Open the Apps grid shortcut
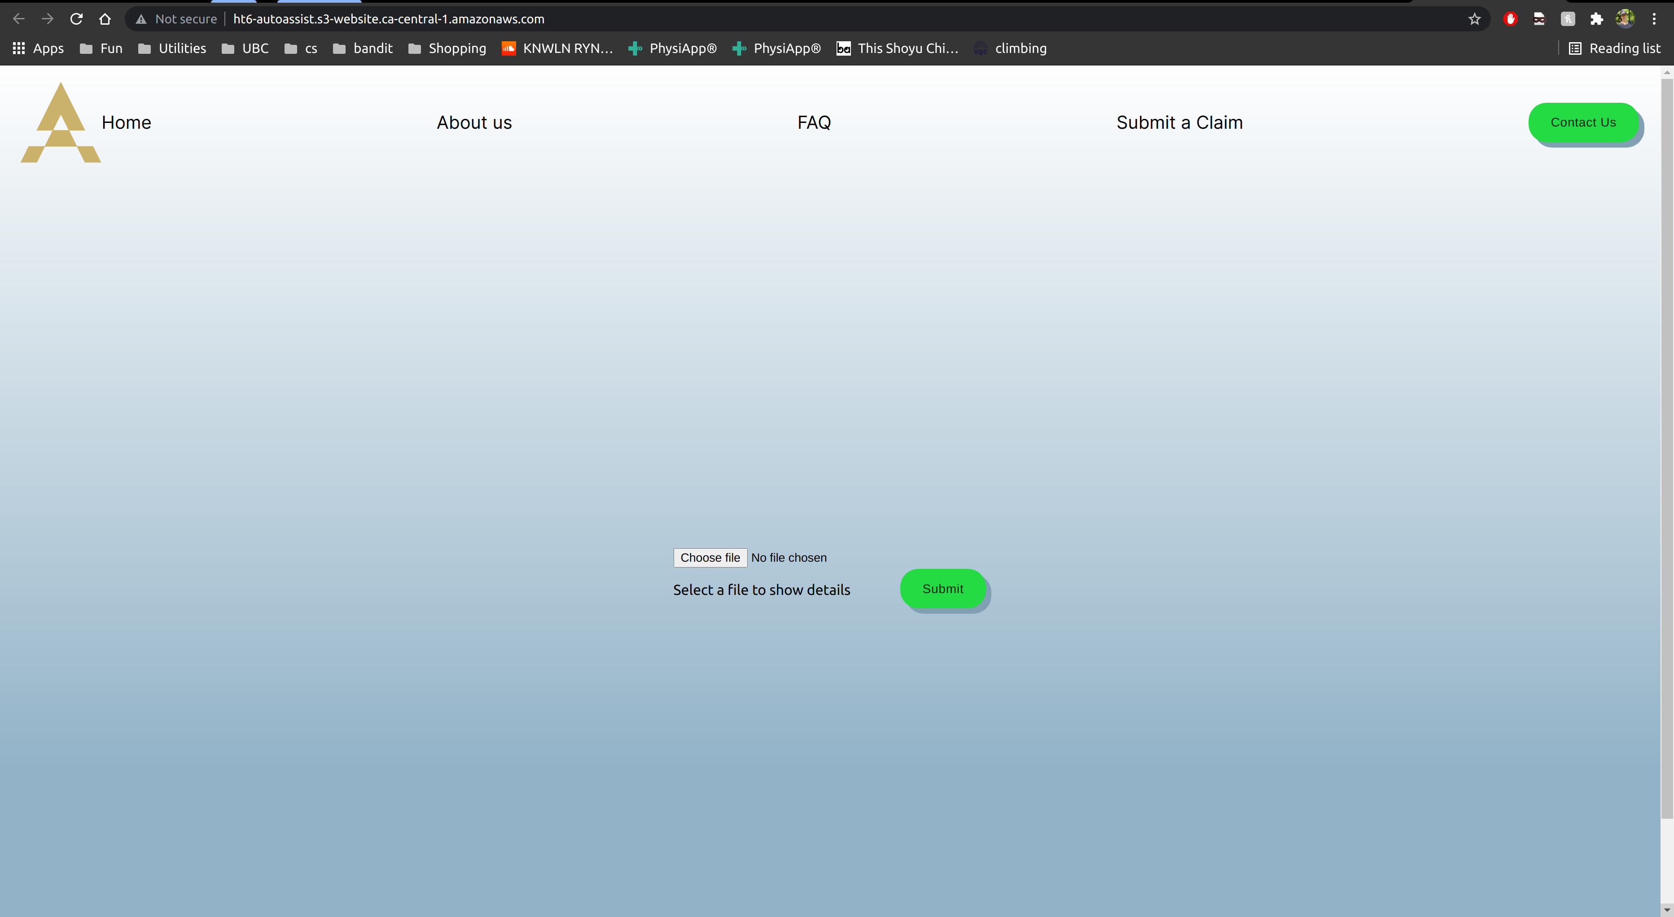The width and height of the screenshot is (1674, 917). pyautogui.click(x=38, y=48)
